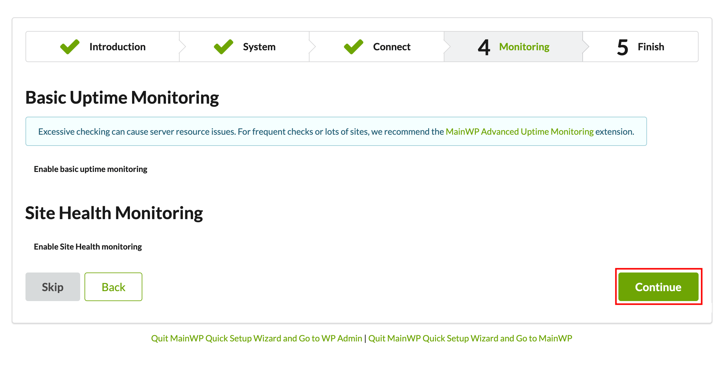Quit wizard and go to MainWP
The width and height of the screenshot is (725, 365).
pyautogui.click(x=470, y=338)
